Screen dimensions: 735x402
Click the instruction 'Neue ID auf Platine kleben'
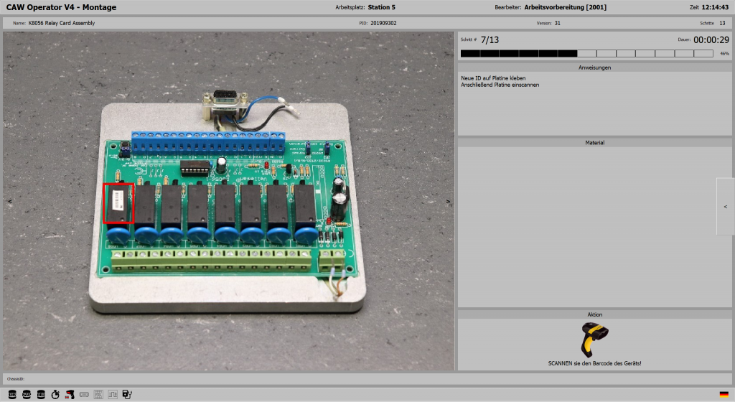pos(493,78)
